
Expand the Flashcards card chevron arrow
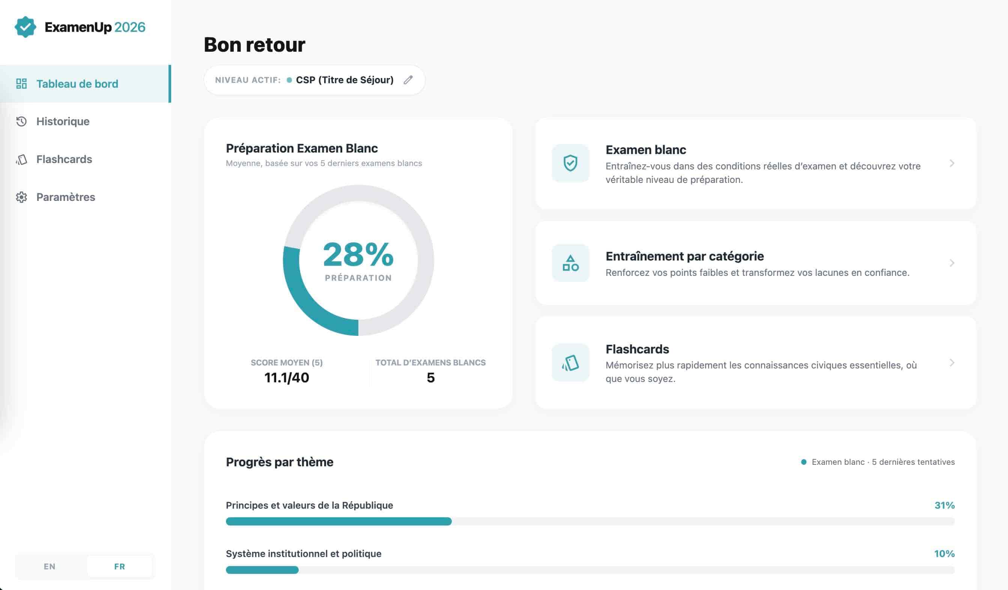(x=952, y=363)
